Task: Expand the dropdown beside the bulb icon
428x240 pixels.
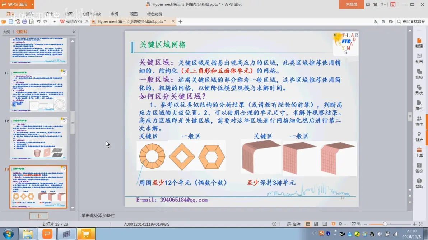Action: tap(345, 224)
